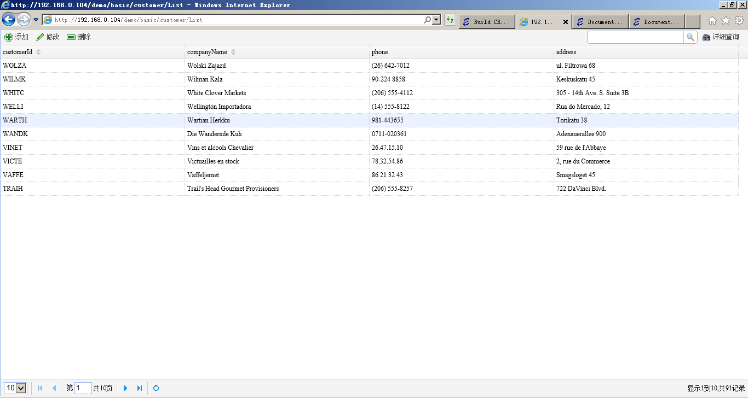
Task: Open browser settings via the gear
Action: (x=740, y=19)
